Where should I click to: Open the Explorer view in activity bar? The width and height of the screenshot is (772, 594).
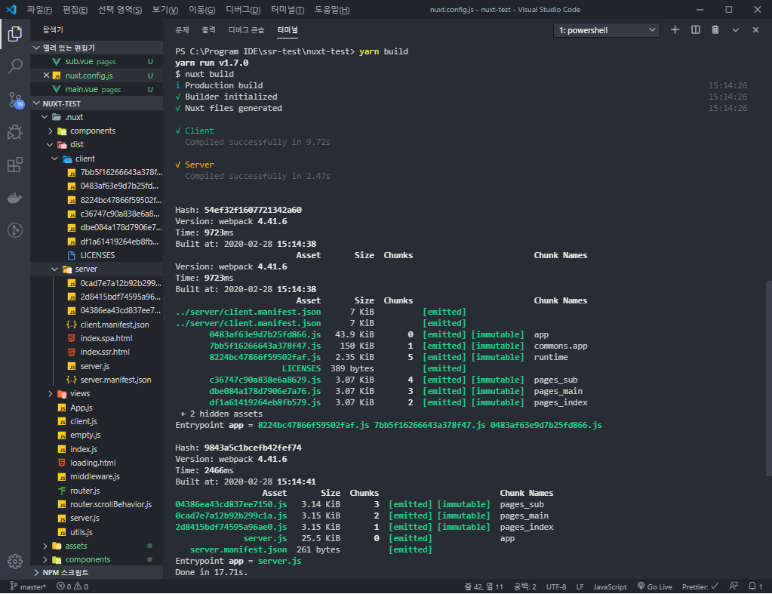click(x=15, y=34)
